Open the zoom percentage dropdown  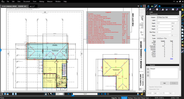pyautogui.click(x=64, y=94)
